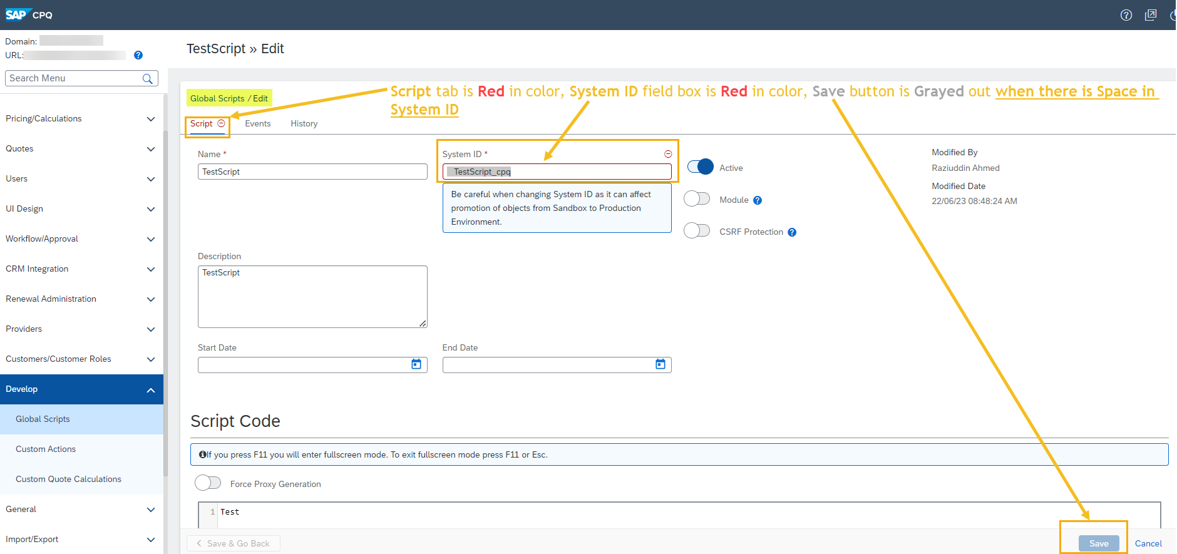Click into the Description text area
1177x554 pixels.
312,297
